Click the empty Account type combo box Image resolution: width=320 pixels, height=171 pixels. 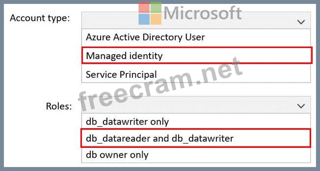(187, 21)
